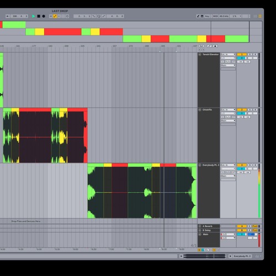Open Tenshi Elevator output Main dropdown
Viewport: 276px width, 276px height.
tap(228, 65)
